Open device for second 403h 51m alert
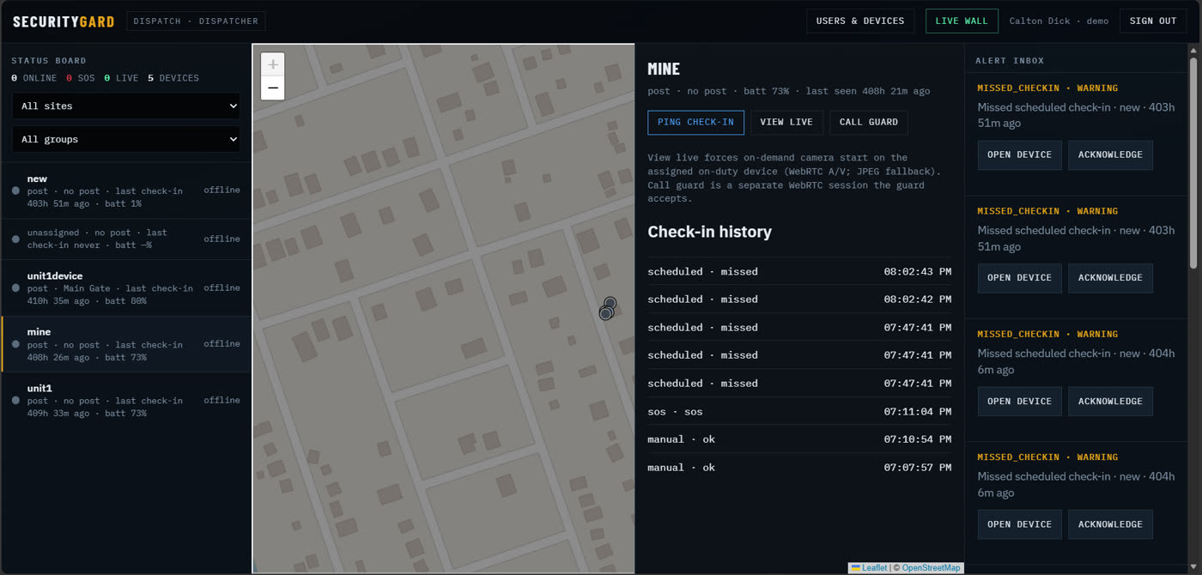The image size is (1202, 575). coord(1019,277)
